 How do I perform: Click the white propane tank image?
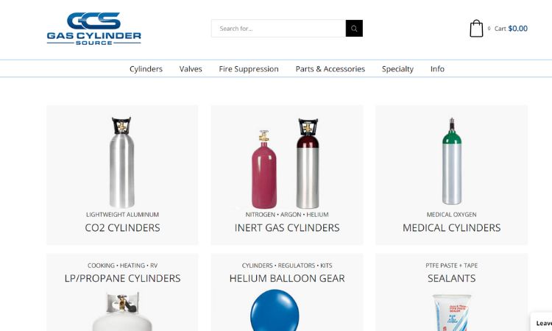click(122, 311)
